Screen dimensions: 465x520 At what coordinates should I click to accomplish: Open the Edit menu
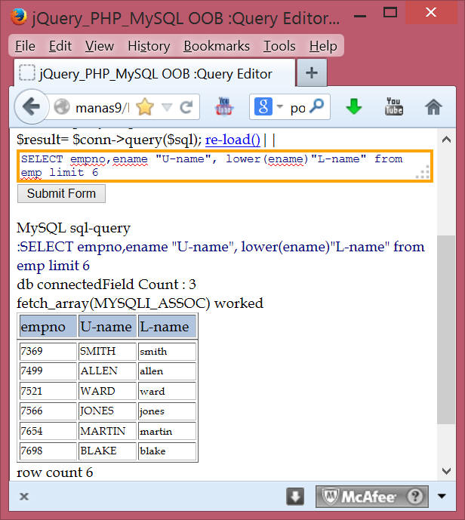(60, 46)
